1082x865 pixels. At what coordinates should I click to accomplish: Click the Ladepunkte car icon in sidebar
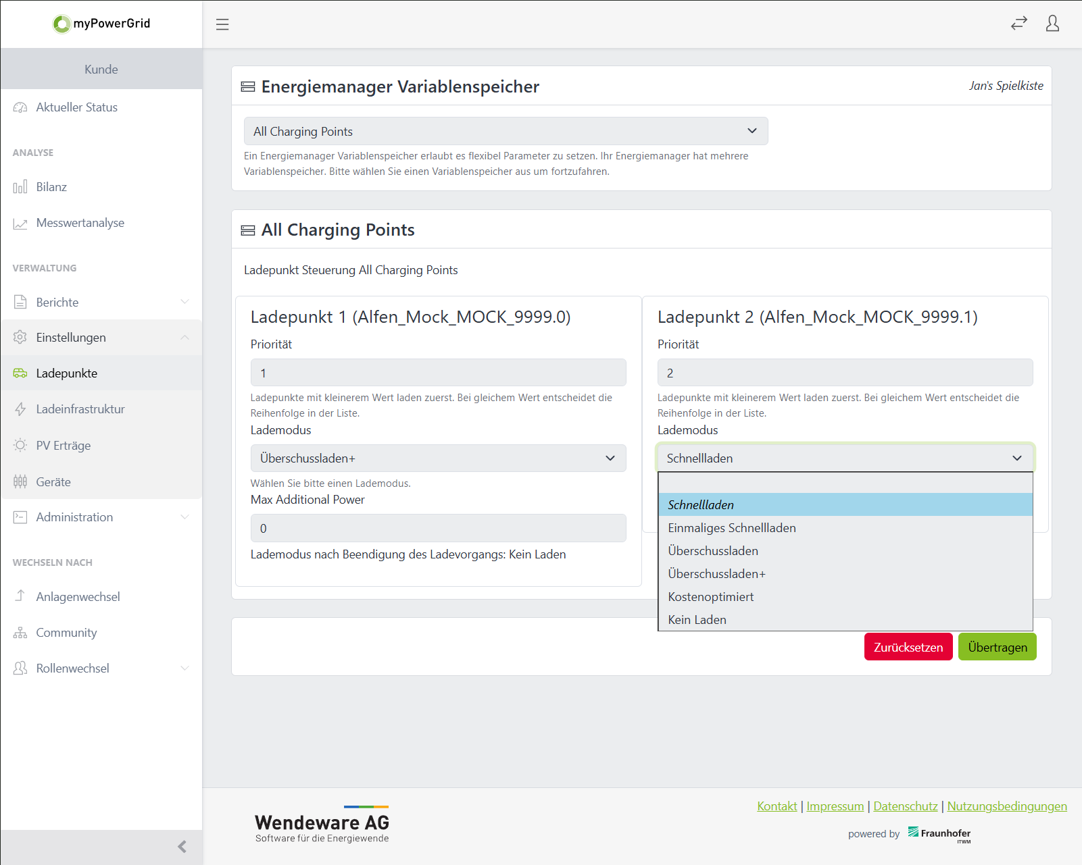[x=20, y=373]
